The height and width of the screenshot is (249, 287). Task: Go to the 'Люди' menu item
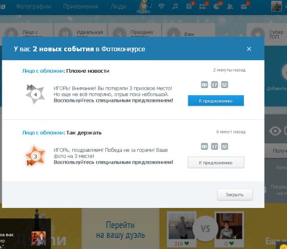[x=119, y=7]
